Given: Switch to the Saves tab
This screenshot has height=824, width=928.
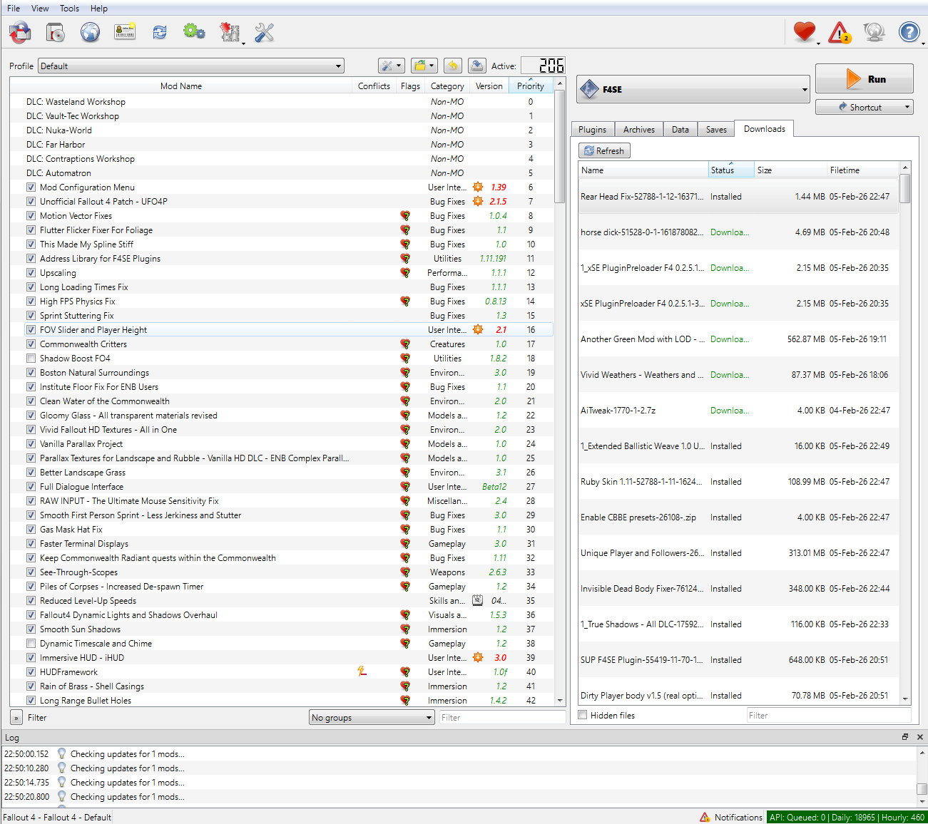Looking at the screenshot, I should (716, 129).
